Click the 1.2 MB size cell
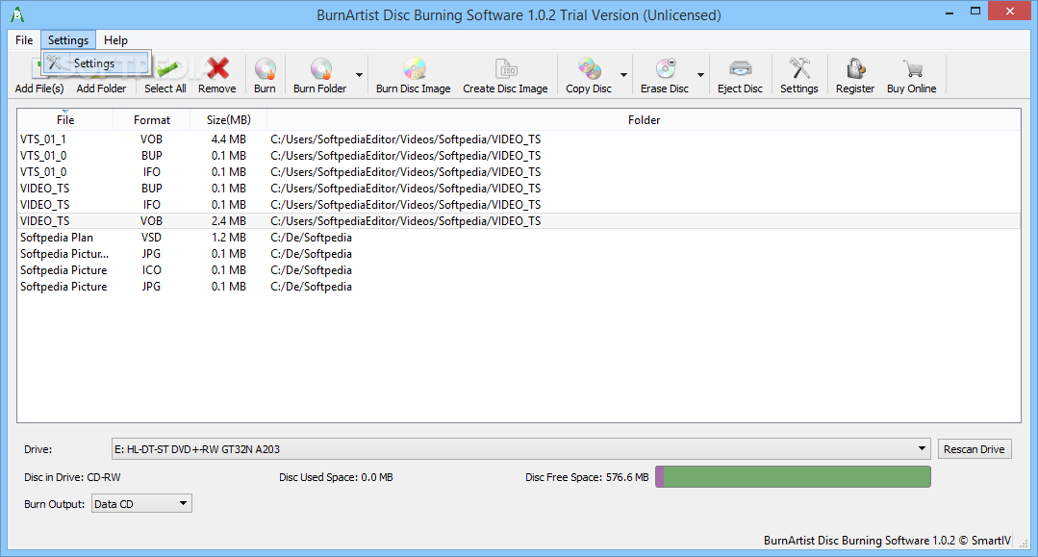The image size is (1038, 557). [228, 237]
